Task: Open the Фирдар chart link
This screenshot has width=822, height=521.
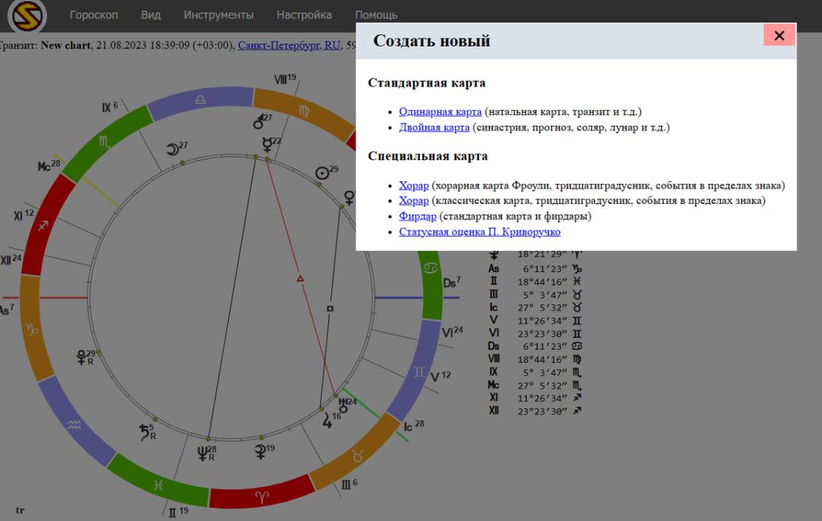Action: 418,216
